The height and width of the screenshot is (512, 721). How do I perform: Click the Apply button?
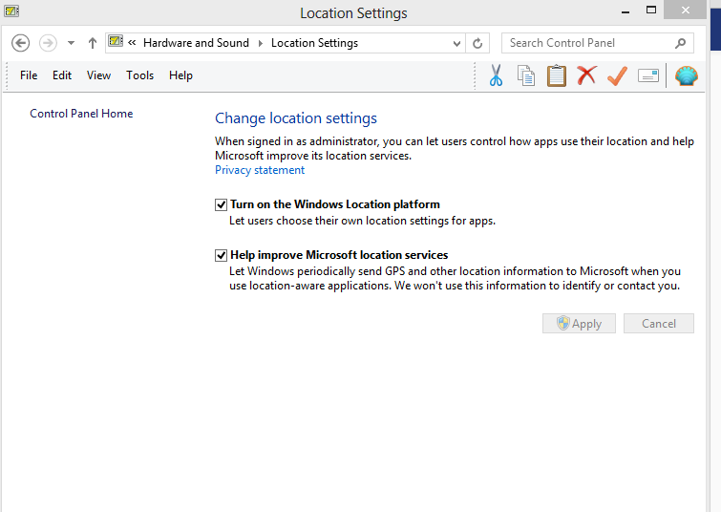click(579, 324)
